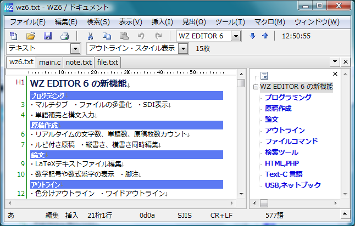Image resolution: width=355 pixels, height=226 pixels.
Task: Cut selection with the scissors icon
Action: click(x=90, y=36)
